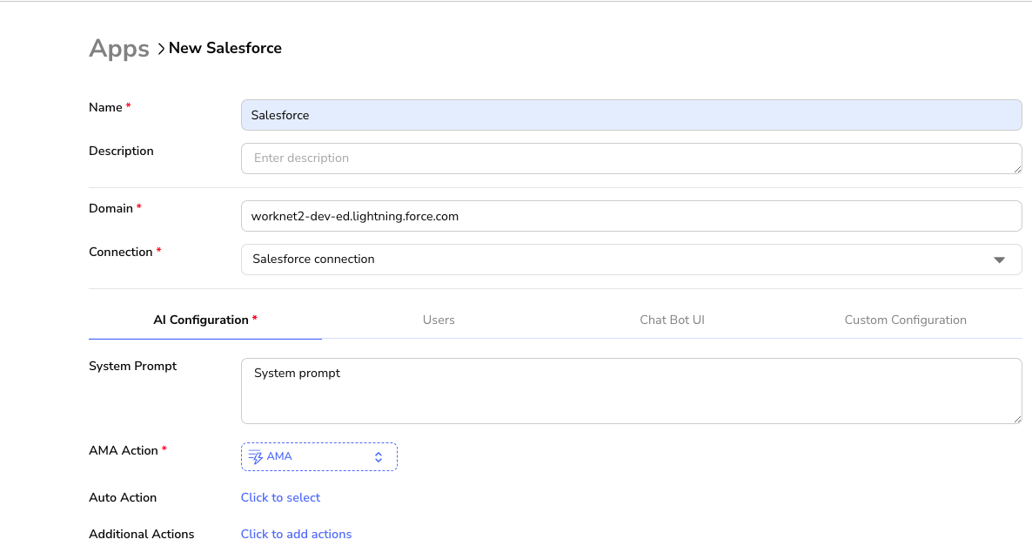Click the AMA Action label
Screen dimensions: 1032x553
123,450
